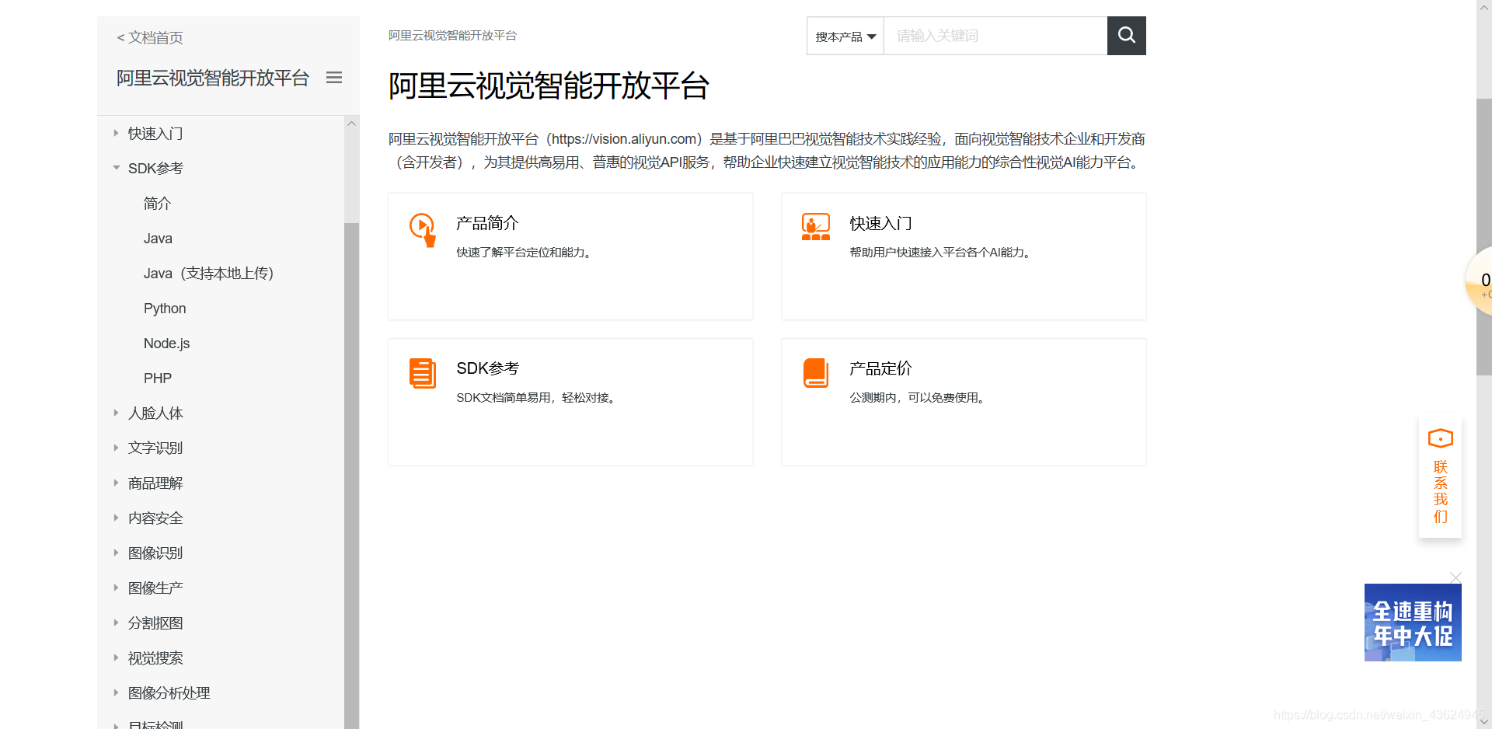Focus the 请输入关键词 search field
1492x729 pixels.
click(x=995, y=36)
